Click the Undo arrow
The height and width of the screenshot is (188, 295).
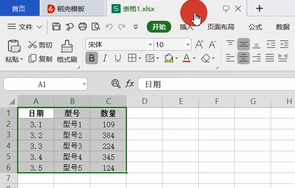click(x=109, y=27)
